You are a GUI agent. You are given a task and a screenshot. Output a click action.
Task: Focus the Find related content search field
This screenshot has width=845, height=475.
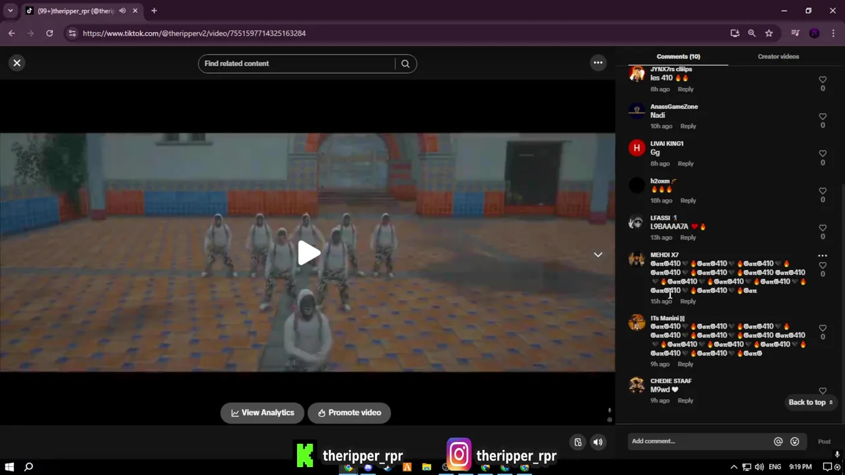297,63
